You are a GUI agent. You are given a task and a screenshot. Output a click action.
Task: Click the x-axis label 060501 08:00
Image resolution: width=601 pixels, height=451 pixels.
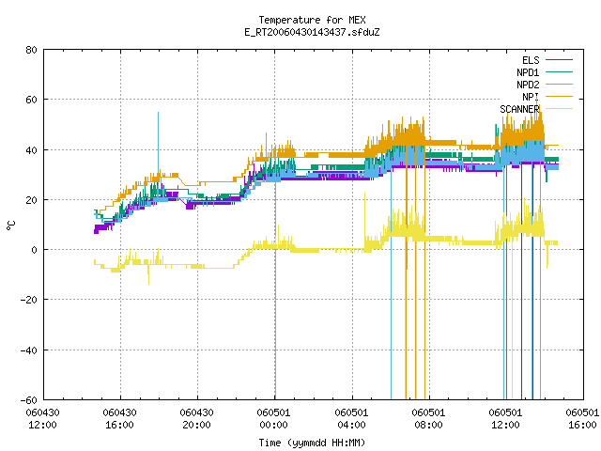point(428,418)
